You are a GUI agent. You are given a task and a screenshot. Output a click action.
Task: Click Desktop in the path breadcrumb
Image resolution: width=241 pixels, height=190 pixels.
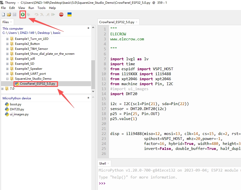click(x=43, y=33)
